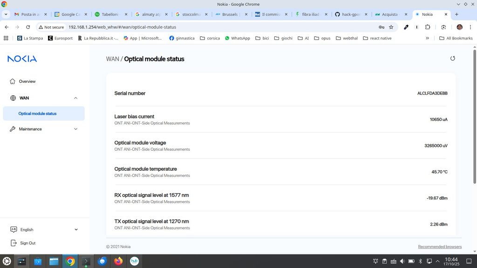The image size is (477, 268).
Task: Close the Nokia tab
Action: pos(446,14)
